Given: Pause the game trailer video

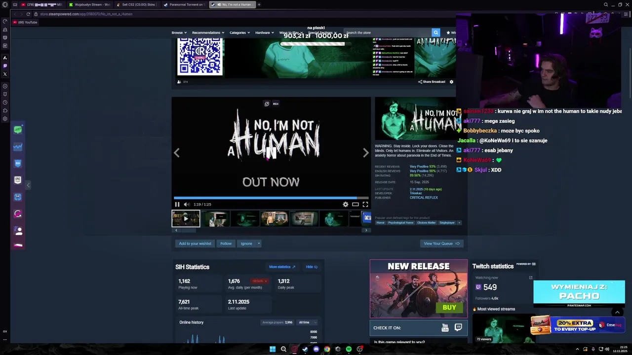Looking at the screenshot, I should [x=177, y=204].
